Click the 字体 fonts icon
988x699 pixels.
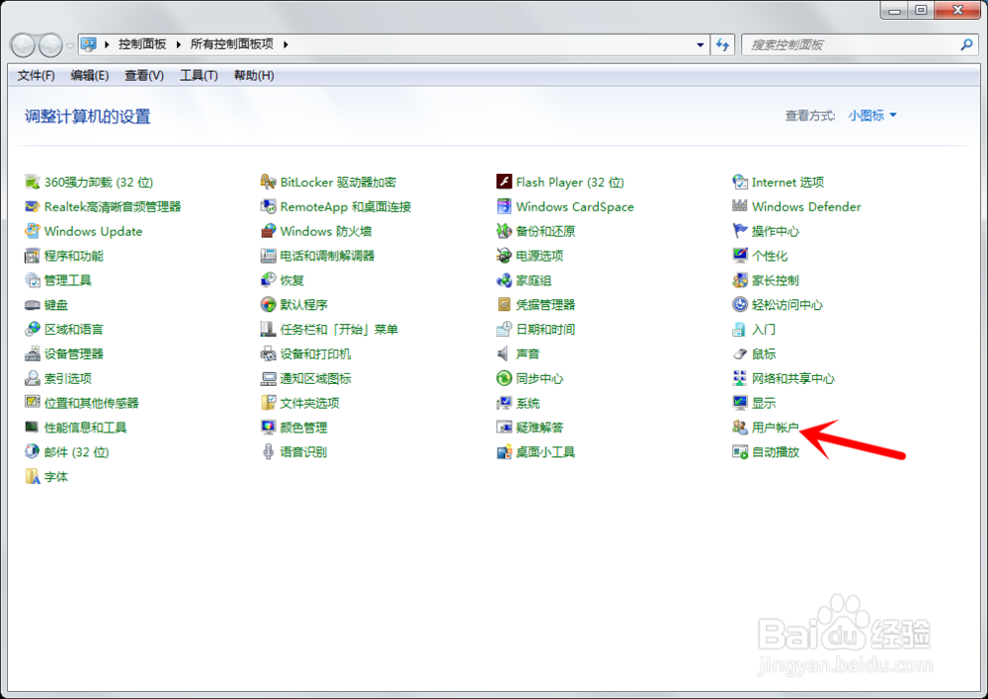(x=33, y=477)
